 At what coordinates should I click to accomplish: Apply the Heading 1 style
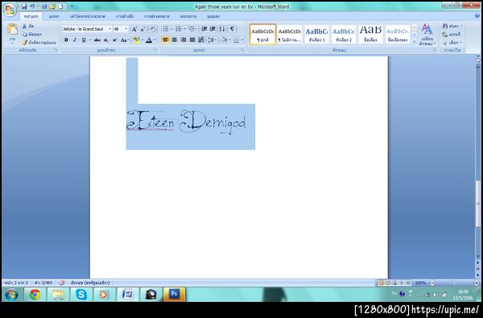316,35
